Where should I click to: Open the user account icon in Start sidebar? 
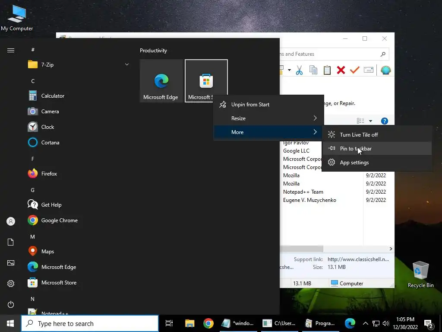coord(11,221)
